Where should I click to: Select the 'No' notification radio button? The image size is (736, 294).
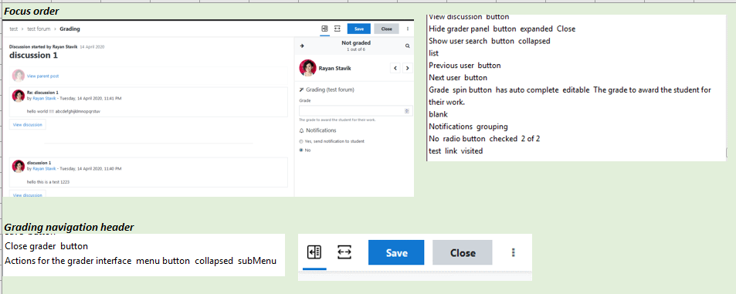301,150
